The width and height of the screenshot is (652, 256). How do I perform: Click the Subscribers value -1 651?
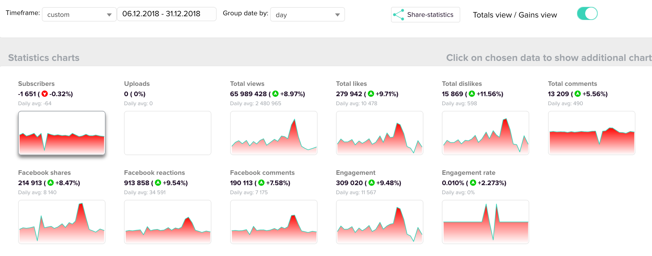click(27, 94)
